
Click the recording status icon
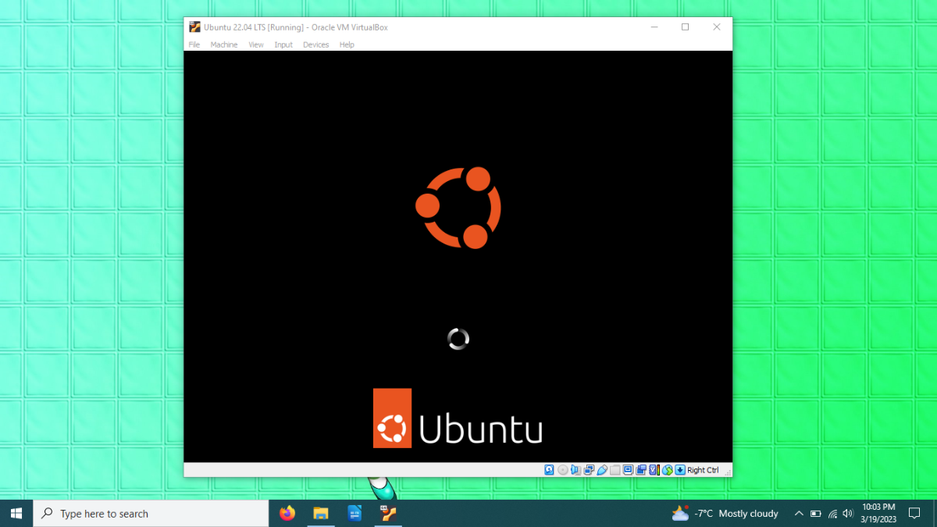coord(641,470)
